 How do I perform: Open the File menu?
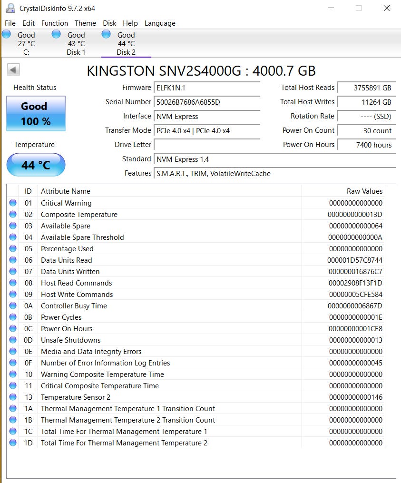click(10, 23)
